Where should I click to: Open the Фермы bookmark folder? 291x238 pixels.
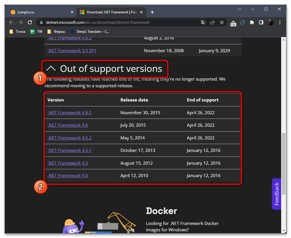[x=56, y=32]
